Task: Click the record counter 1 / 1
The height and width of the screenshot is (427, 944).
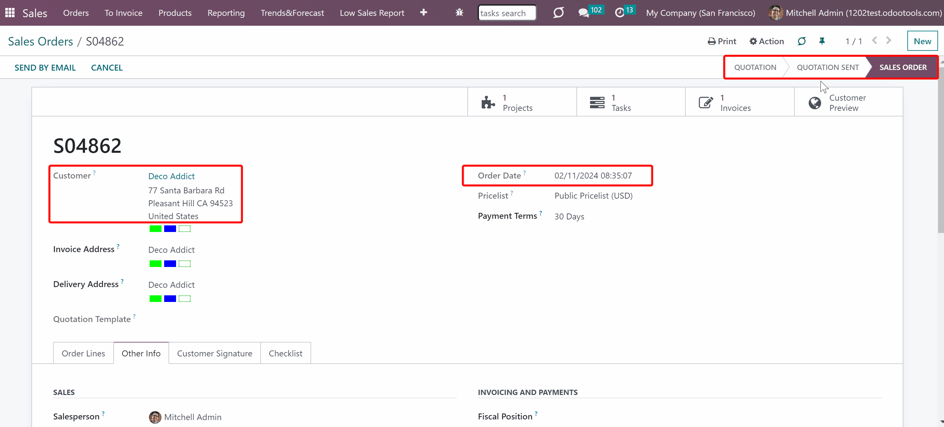Action: [x=853, y=41]
